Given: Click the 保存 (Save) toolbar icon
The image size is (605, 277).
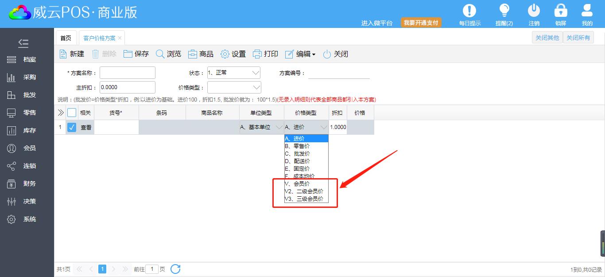Looking at the screenshot, I should coord(128,54).
